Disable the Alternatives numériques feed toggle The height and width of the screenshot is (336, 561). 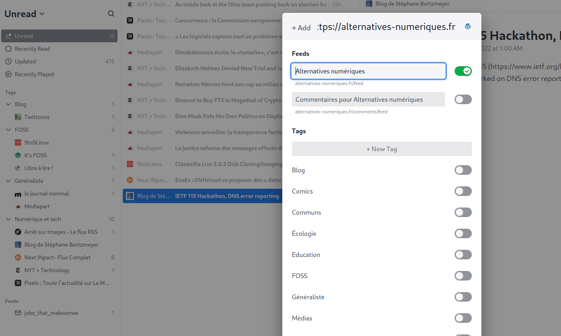pos(463,71)
